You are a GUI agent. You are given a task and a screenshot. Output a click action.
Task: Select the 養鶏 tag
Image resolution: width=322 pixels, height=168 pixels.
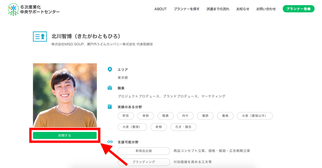point(225,116)
